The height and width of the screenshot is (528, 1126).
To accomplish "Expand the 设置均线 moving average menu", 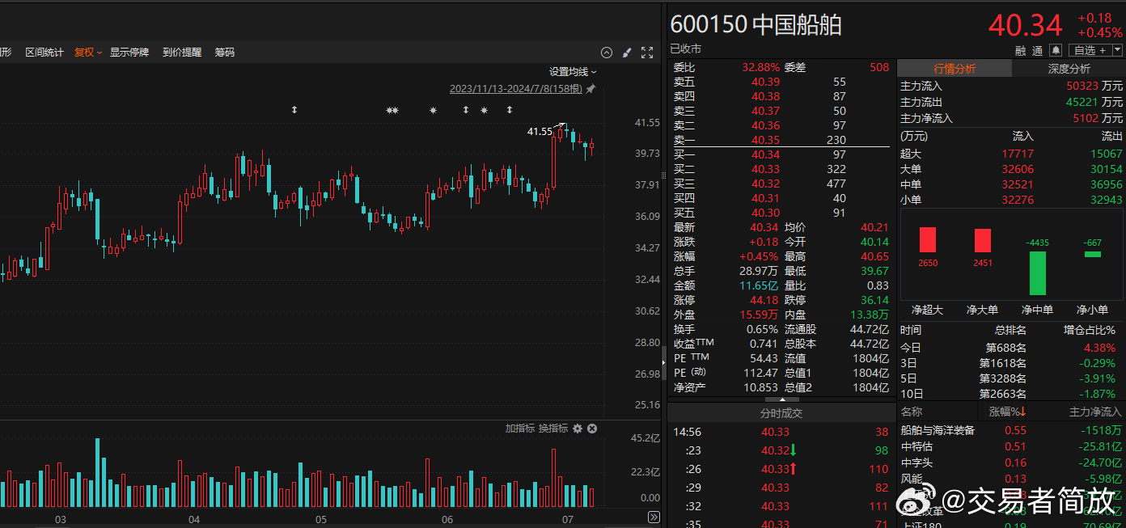I will pos(573,72).
